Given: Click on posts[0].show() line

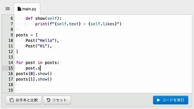Looking at the screenshot, I should tap(34, 74).
